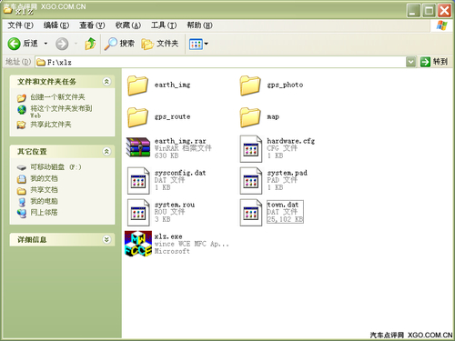
Task: Click 将这个文件夹发布到 Web link
Action: tap(61, 112)
